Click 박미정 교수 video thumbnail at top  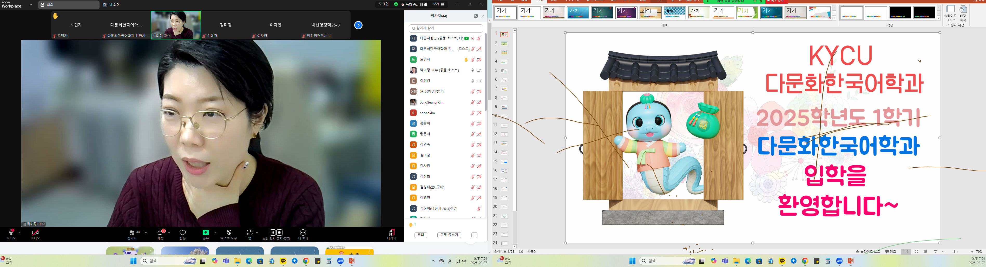coord(176,25)
